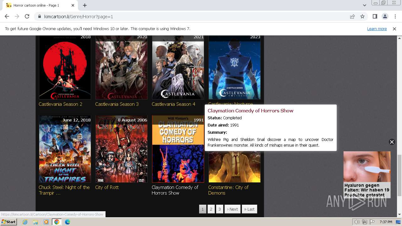This screenshot has height=226, width=402.
Task: Dismiss the Chrome update notification bar
Action: [x=394, y=29]
